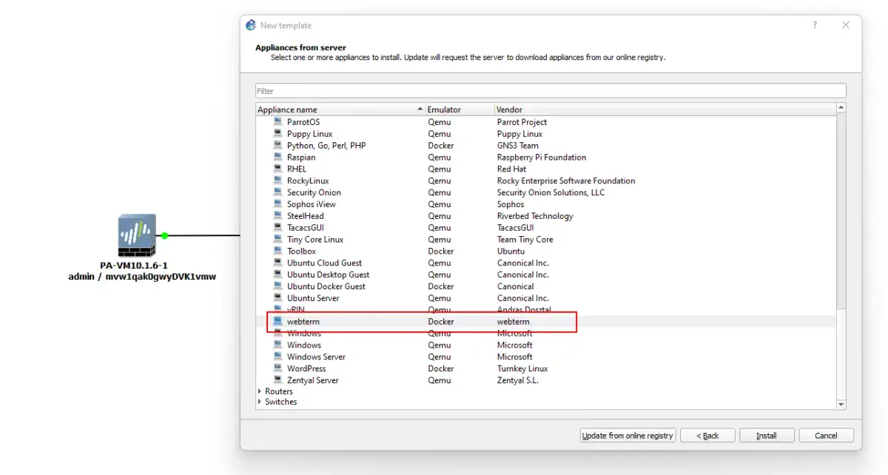The image size is (888, 475).
Task: Expand the Switches category
Action: pyautogui.click(x=260, y=402)
